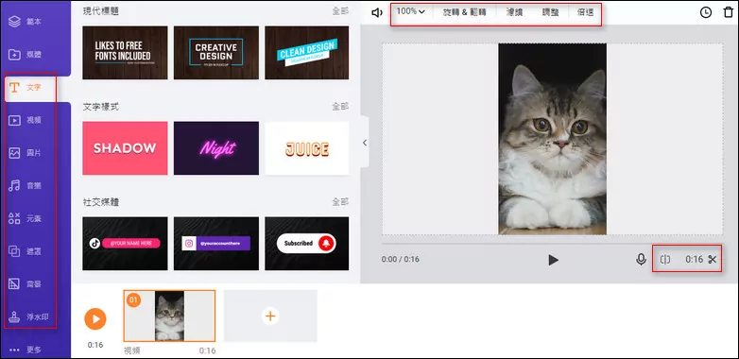The width and height of the screenshot is (739, 359).
Task: Show 更多 more sidebar options
Action: tap(26, 350)
